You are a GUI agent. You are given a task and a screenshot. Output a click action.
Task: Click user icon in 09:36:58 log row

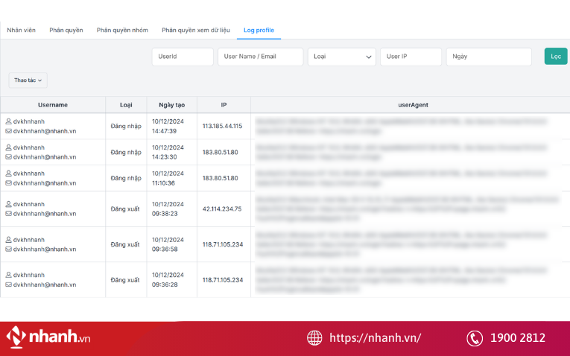(x=8, y=240)
